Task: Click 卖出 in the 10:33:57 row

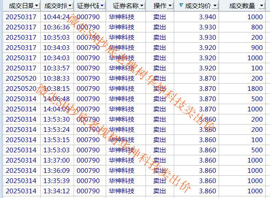Action: click(160, 68)
